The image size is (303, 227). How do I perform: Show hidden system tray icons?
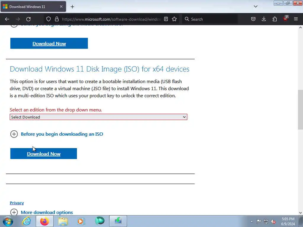point(252,221)
